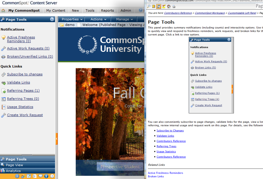The width and height of the screenshot is (263, 179).
Task: Click the info icon in orange status bar
Action: tap(17, 176)
